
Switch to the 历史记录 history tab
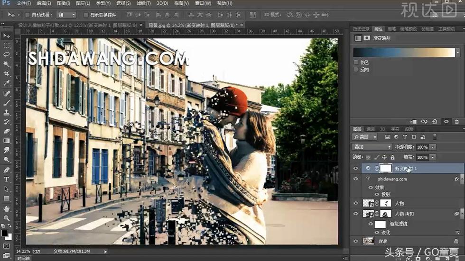[x=361, y=29]
